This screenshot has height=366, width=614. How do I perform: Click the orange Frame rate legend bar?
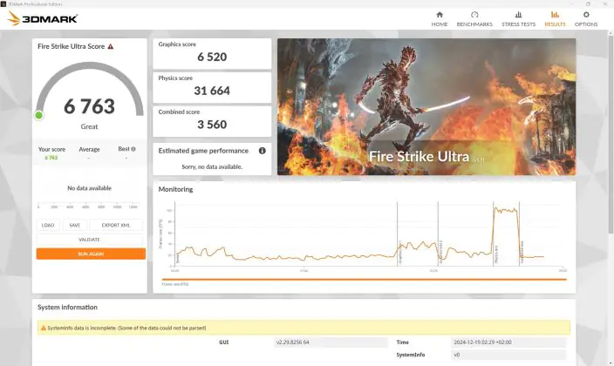(365, 280)
